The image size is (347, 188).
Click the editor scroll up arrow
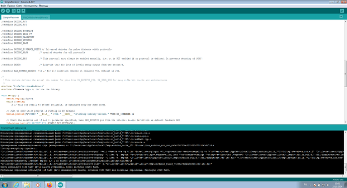345,22
